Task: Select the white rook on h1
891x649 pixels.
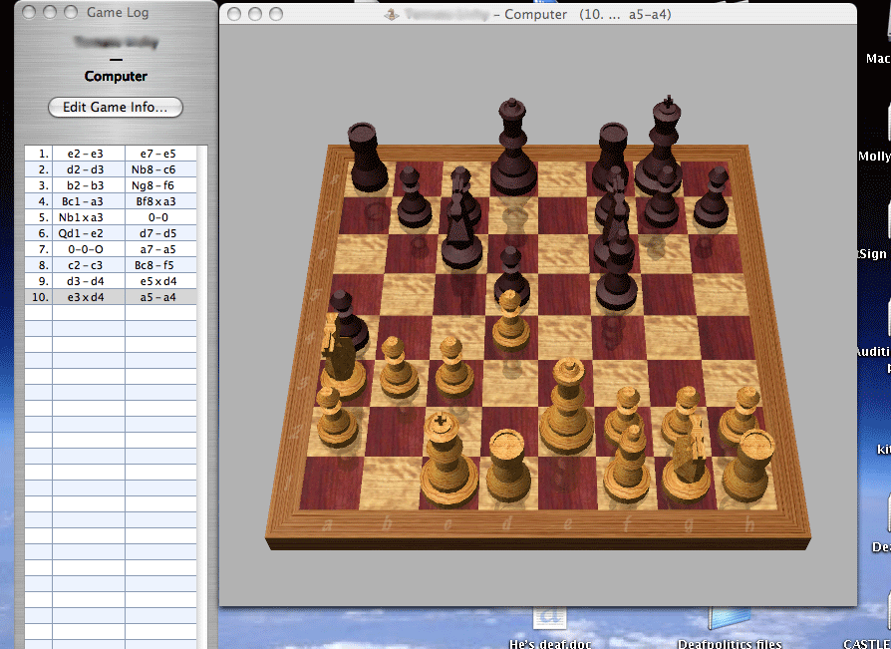Action: coord(747,466)
